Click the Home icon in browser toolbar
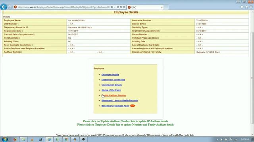This screenshot has height=142, width=254. coord(242,7)
